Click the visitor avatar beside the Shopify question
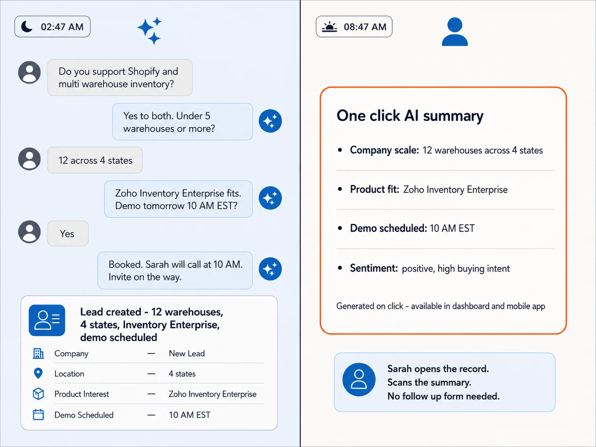The width and height of the screenshot is (596, 447). (30, 72)
